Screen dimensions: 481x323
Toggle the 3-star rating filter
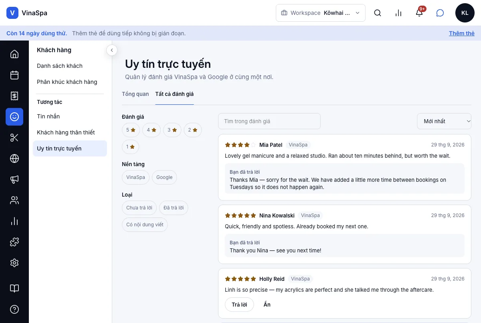[172, 130]
